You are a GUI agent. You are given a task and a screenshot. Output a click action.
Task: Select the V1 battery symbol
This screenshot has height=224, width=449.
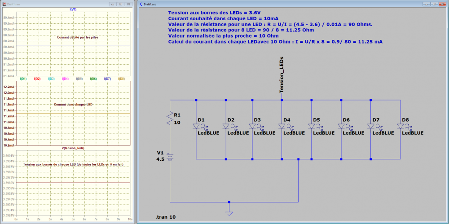(x=170, y=157)
